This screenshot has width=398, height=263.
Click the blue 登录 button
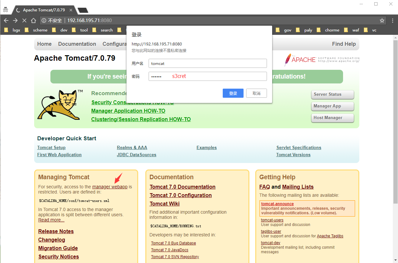click(x=233, y=93)
